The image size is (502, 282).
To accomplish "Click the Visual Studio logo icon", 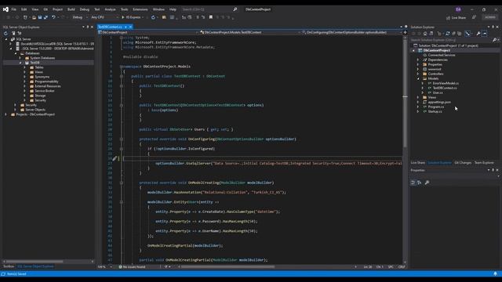I will [5, 9].
